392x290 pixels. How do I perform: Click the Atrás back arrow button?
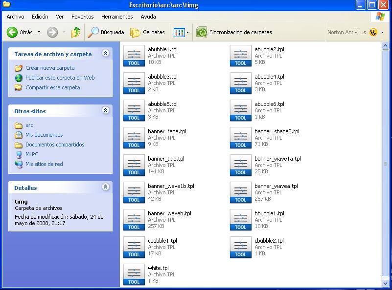[13, 32]
